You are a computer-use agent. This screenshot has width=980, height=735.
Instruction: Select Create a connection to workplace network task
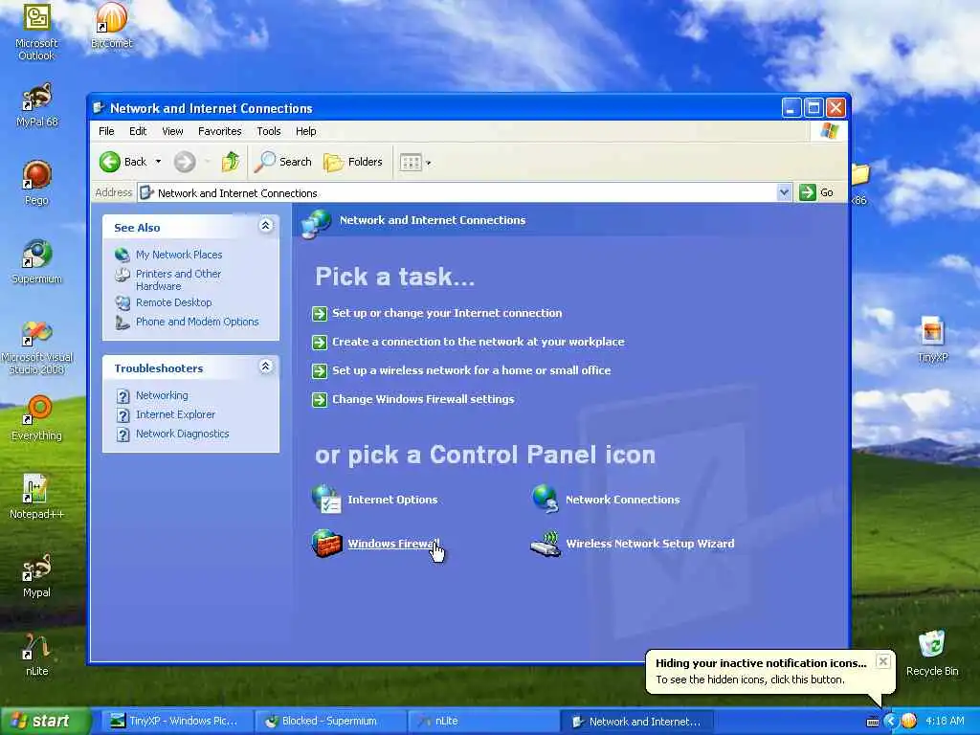click(479, 342)
